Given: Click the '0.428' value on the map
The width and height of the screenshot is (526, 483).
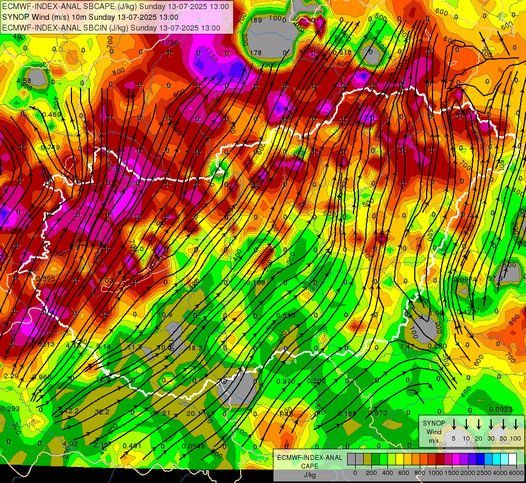Looking at the screenshot, I should [467, 312].
